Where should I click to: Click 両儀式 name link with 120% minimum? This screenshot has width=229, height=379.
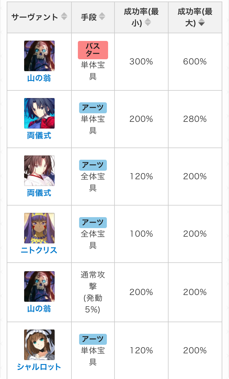click(x=39, y=193)
